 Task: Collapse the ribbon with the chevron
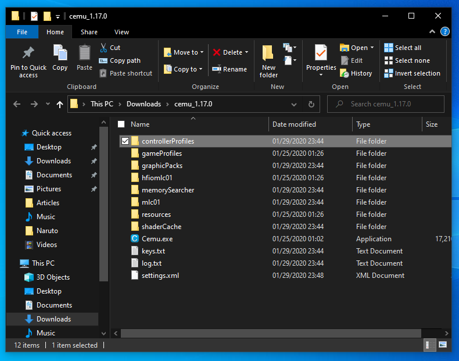click(x=432, y=31)
